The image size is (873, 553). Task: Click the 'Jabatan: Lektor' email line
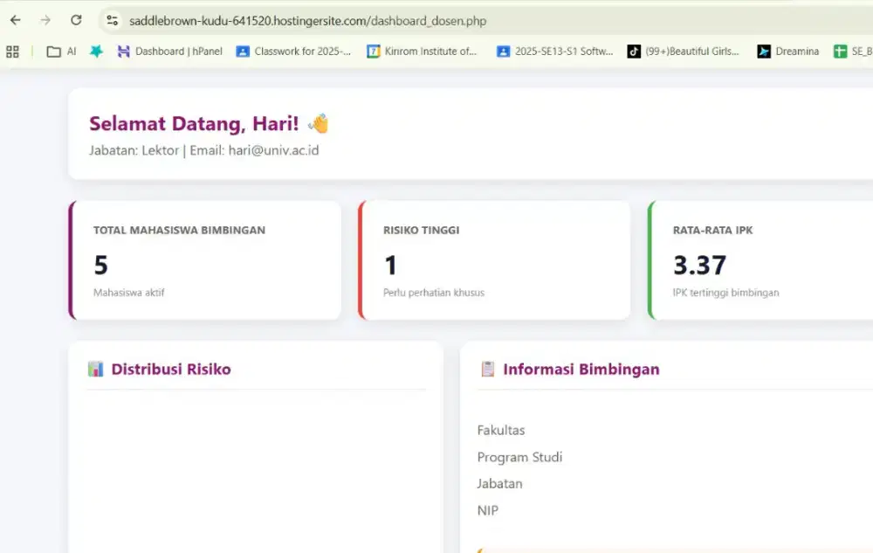203,150
